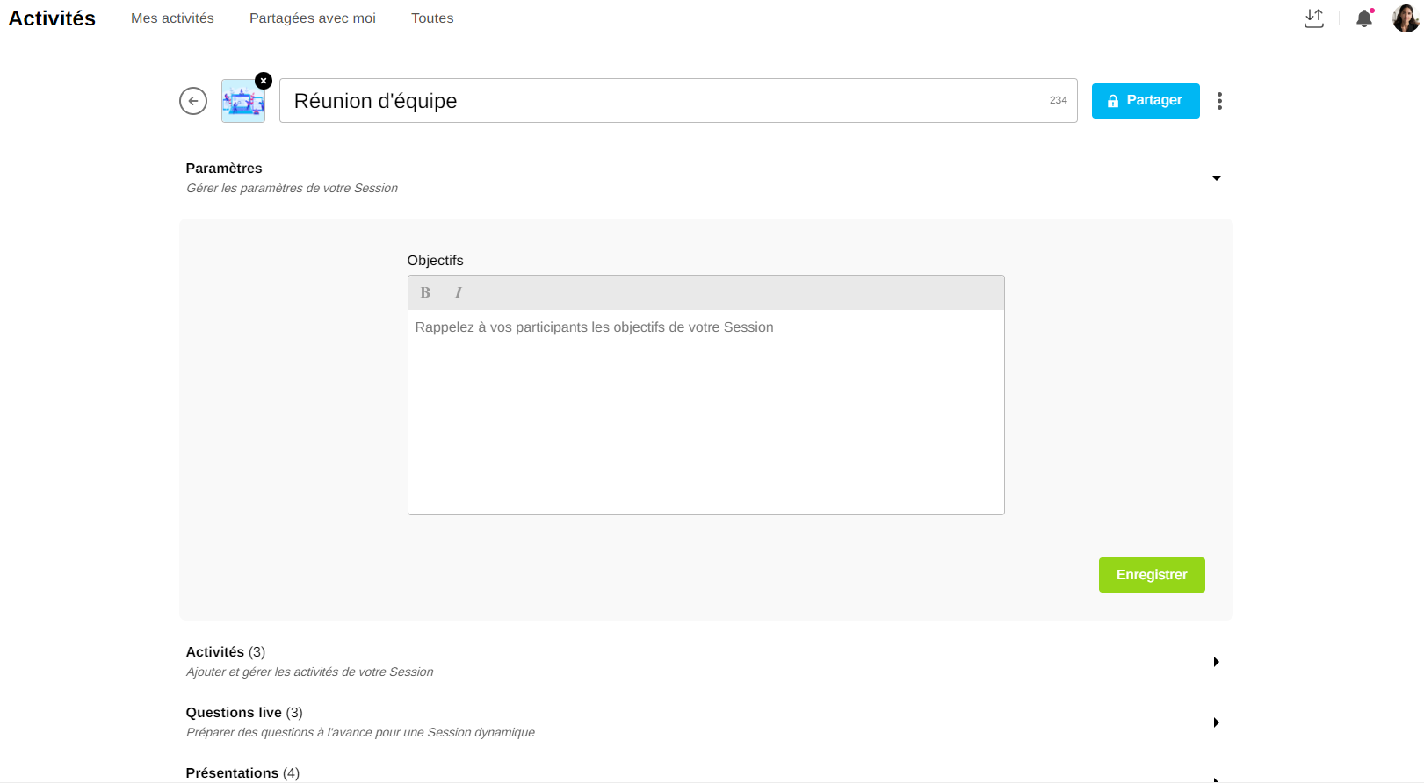This screenshot has height=783, width=1424.
Task: Open the three-dot more options menu
Action: coord(1219,101)
